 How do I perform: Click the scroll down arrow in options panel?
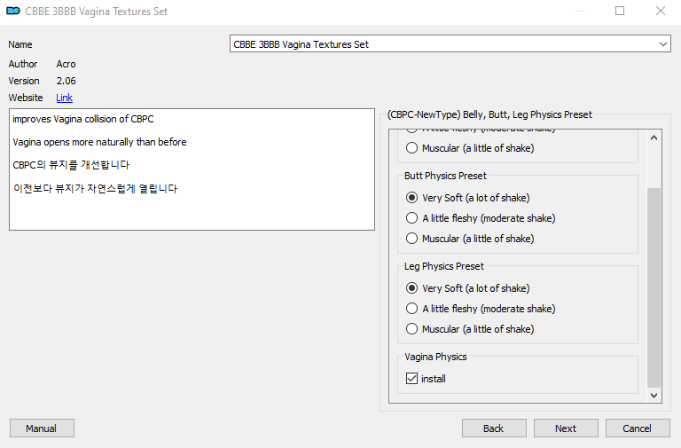click(x=654, y=395)
